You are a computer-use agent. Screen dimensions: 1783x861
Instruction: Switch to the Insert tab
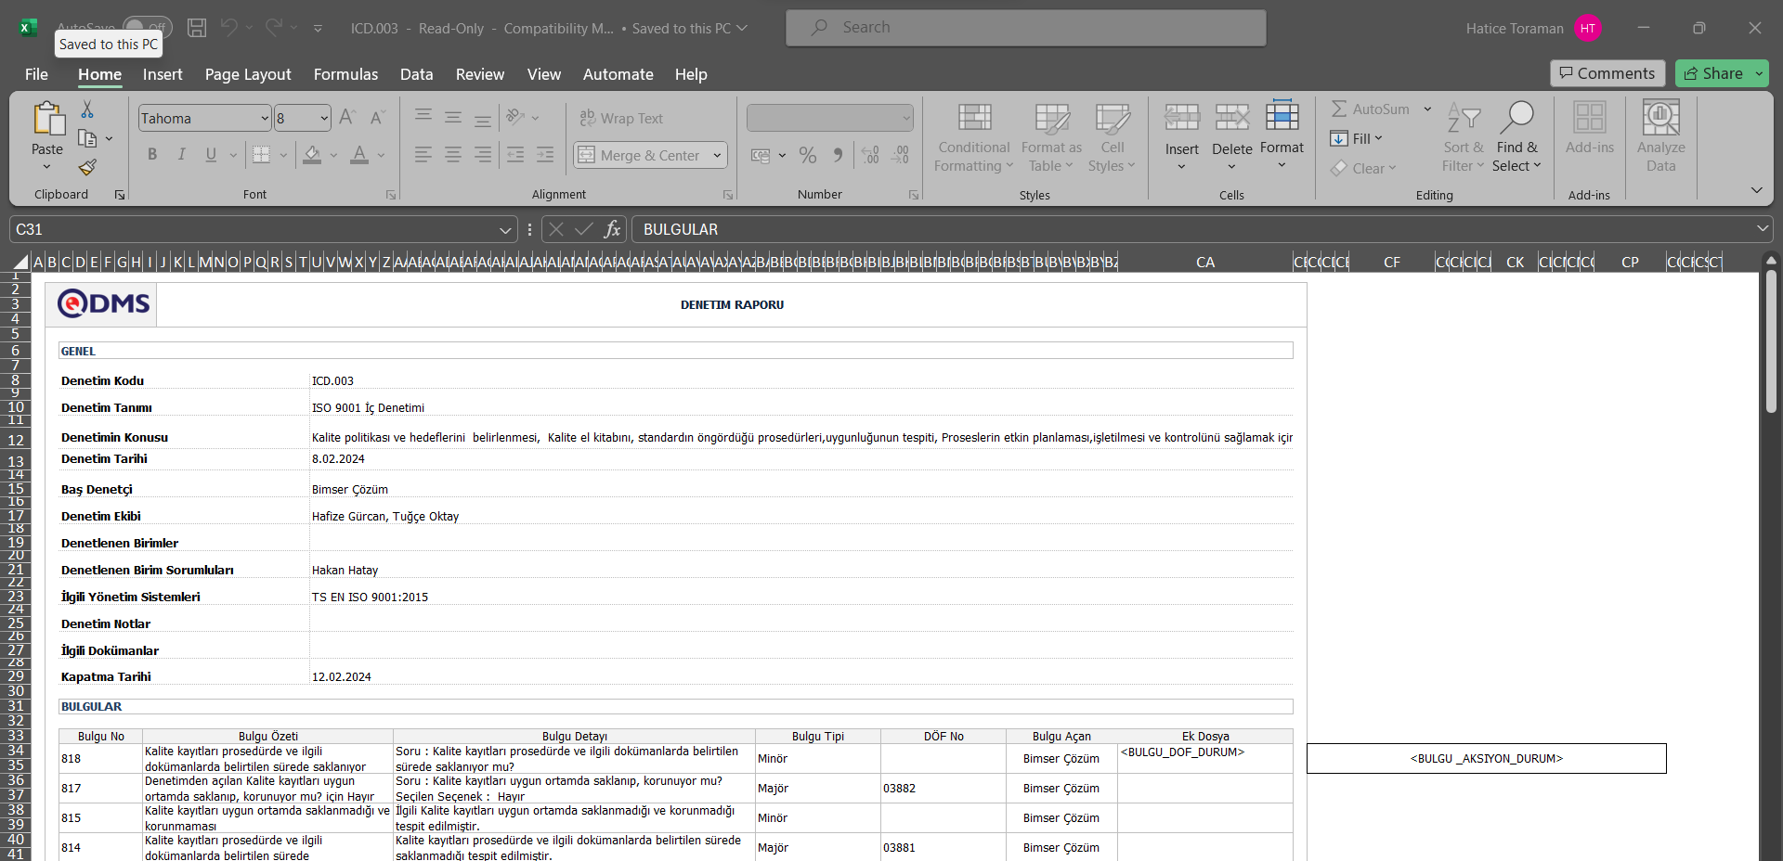point(163,74)
